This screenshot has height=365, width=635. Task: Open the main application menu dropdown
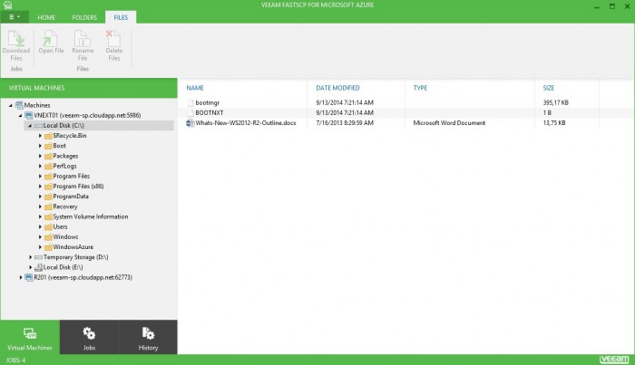[x=15, y=17]
